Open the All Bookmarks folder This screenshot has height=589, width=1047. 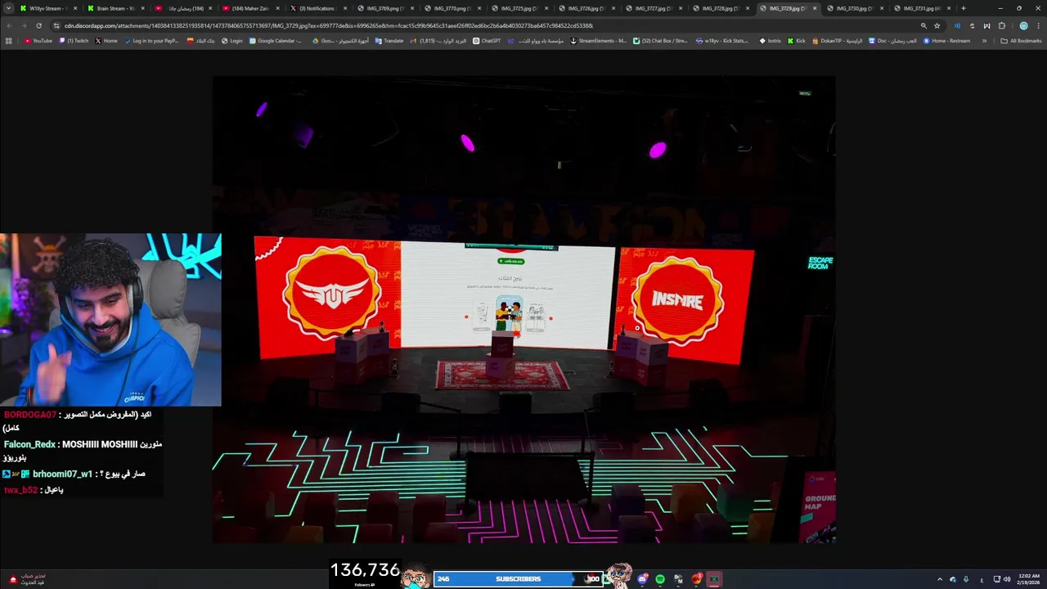1022,41
